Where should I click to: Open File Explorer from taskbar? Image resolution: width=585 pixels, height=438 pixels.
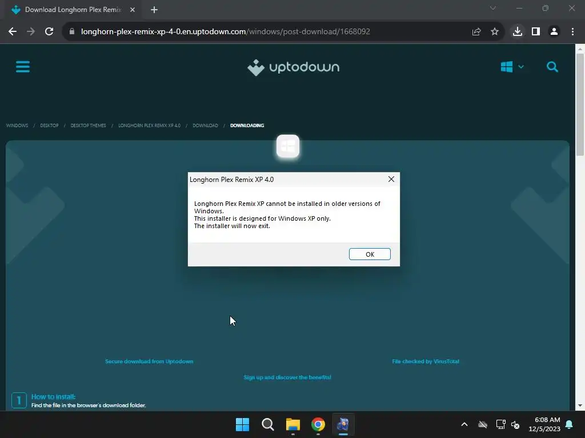click(x=293, y=424)
